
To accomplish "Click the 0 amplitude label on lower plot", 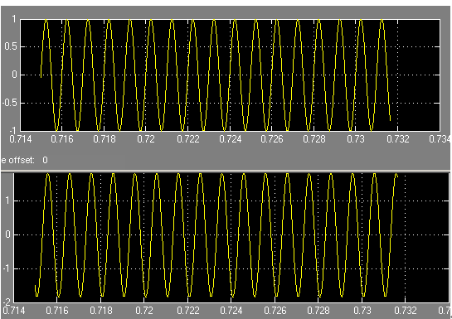I will pyautogui.click(x=8, y=234).
